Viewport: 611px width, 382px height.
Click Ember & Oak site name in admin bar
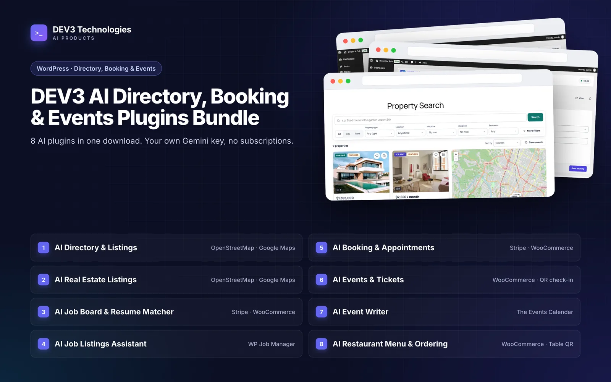point(352,52)
